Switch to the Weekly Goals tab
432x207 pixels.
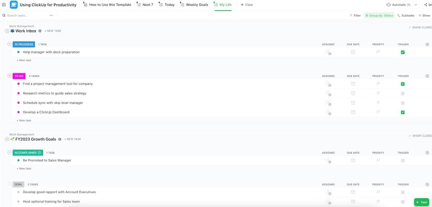pyautogui.click(x=194, y=5)
